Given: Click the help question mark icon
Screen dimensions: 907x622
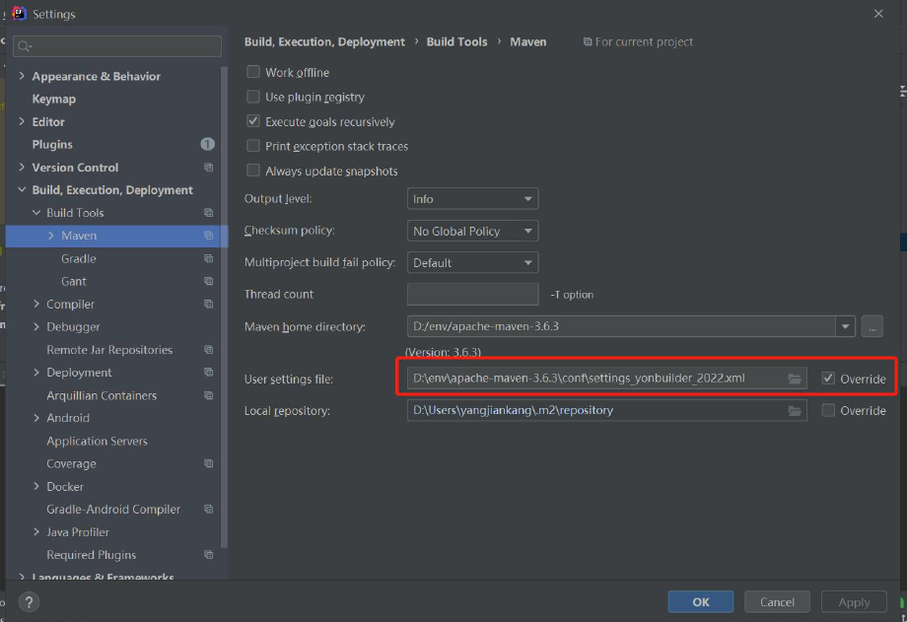Looking at the screenshot, I should 29,601.
